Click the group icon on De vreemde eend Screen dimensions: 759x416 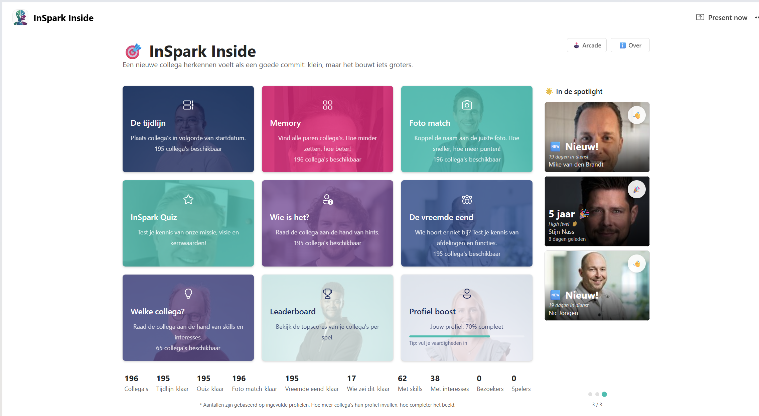(x=467, y=199)
